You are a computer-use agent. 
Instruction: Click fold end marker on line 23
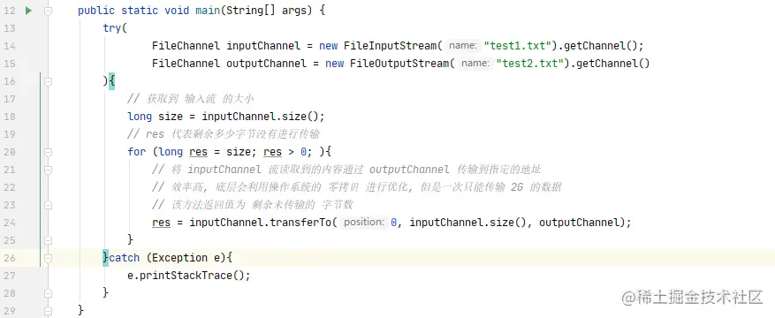pyautogui.click(x=48, y=204)
